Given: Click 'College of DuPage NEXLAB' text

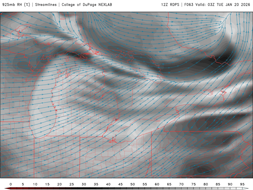Looking at the screenshot, I should 87,5.
